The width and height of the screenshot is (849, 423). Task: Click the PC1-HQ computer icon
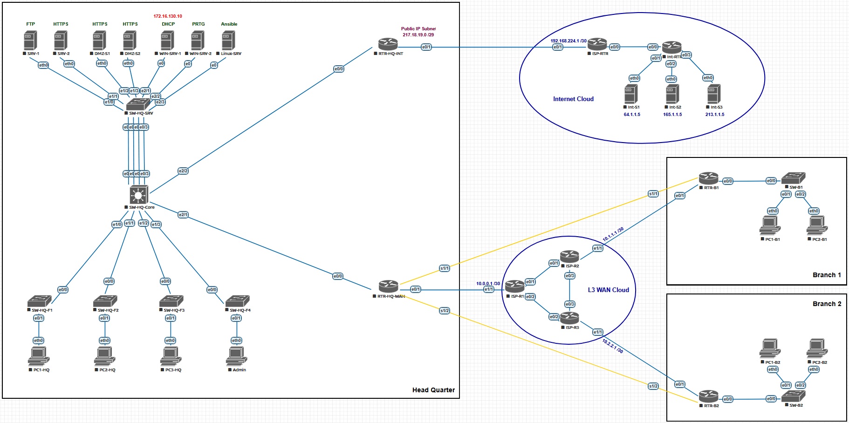click(x=38, y=356)
